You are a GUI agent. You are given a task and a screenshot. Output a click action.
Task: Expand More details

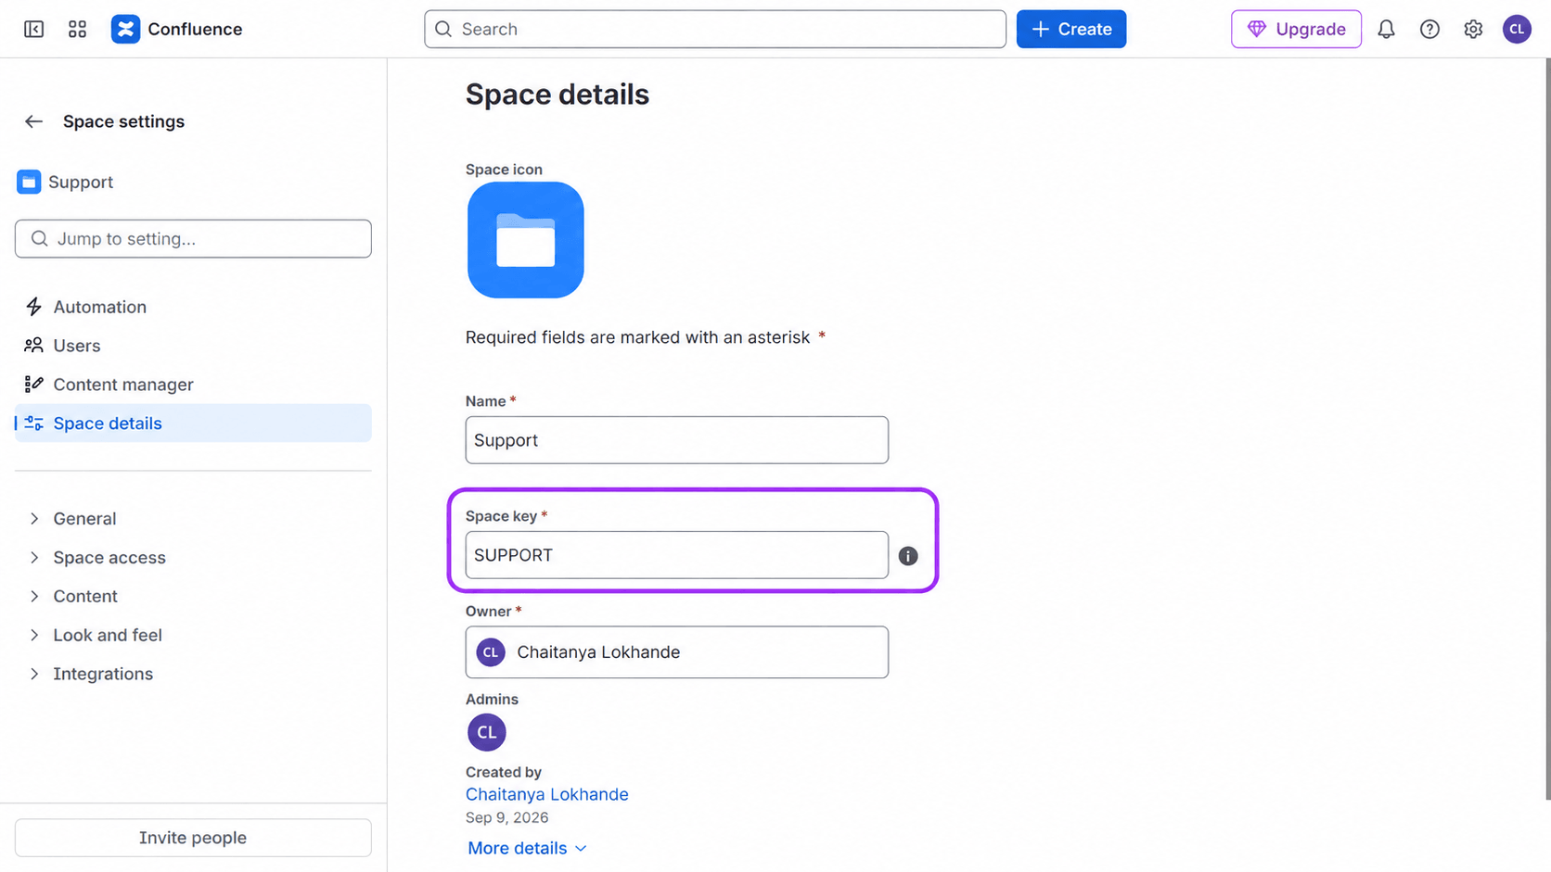[527, 848]
